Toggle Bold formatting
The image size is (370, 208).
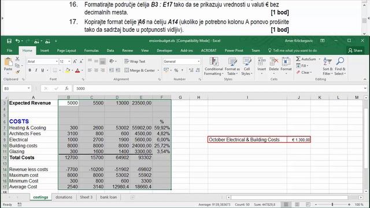tap(29, 70)
